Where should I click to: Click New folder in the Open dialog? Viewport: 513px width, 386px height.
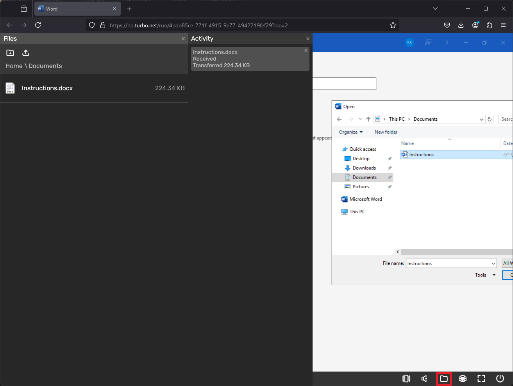(386, 132)
